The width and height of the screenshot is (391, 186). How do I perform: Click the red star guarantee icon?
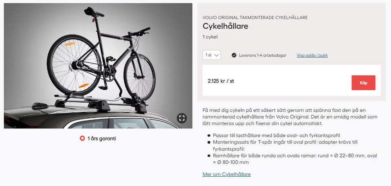click(82, 138)
